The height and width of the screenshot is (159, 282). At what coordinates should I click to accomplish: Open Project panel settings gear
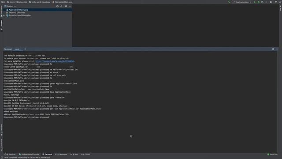[66, 6]
